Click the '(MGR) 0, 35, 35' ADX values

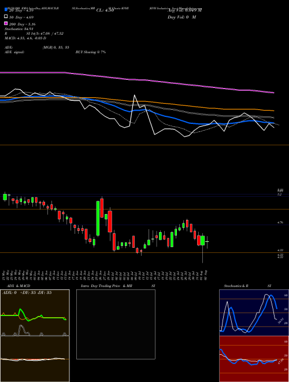(x=55, y=47)
